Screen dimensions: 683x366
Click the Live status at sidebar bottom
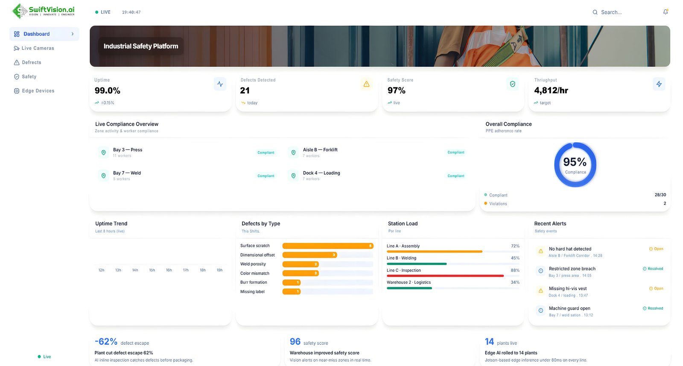(x=44, y=357)
